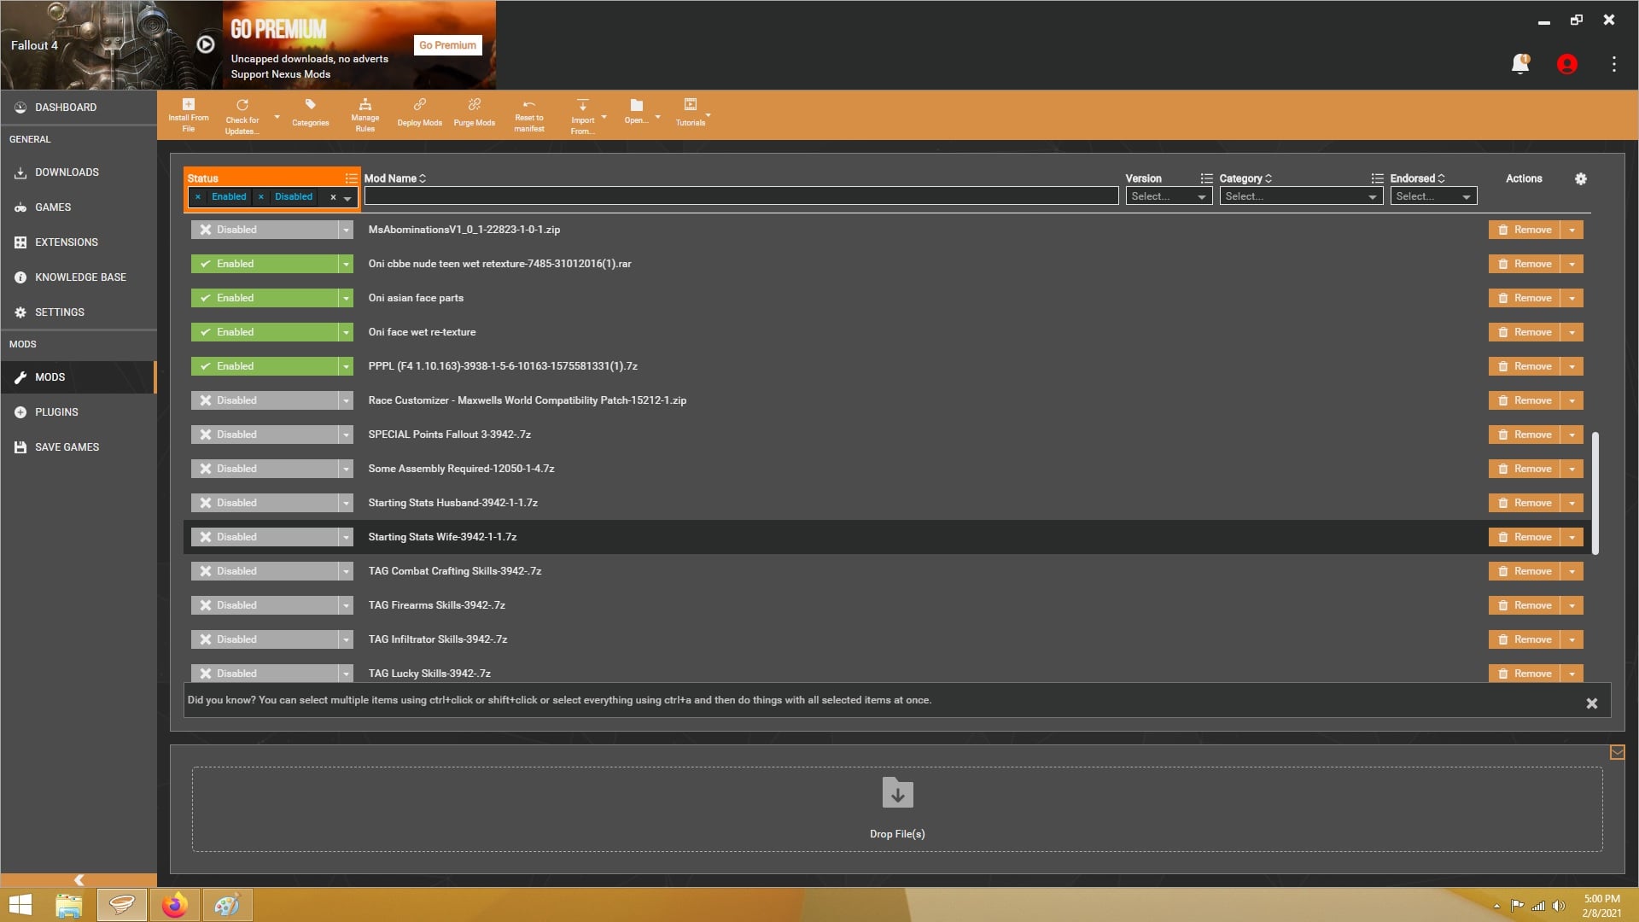
Task: Click the Purge Mods icon
Action: 474,105
